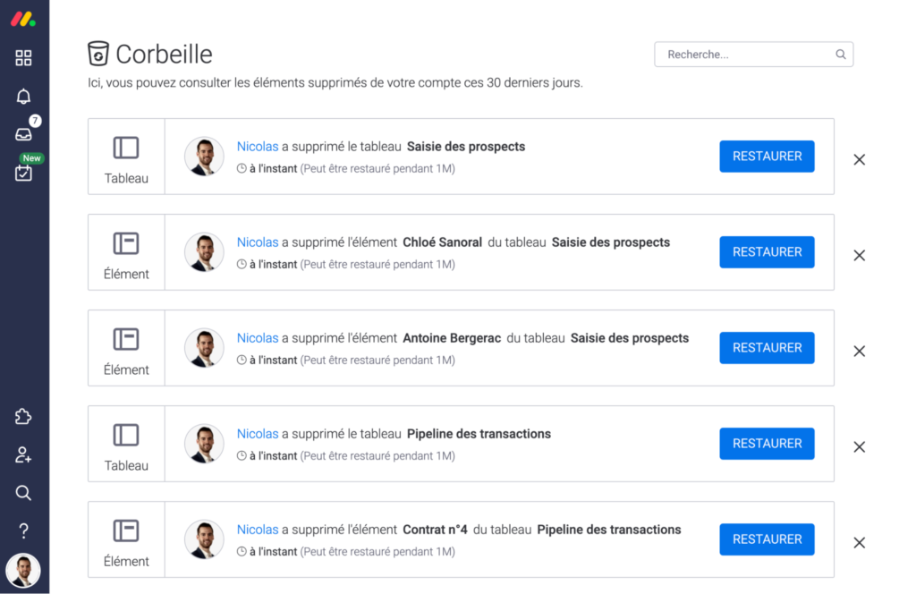Restore the Chloé Sanoral element
Screen dimensions: 916x594
(x=767, y=252)
